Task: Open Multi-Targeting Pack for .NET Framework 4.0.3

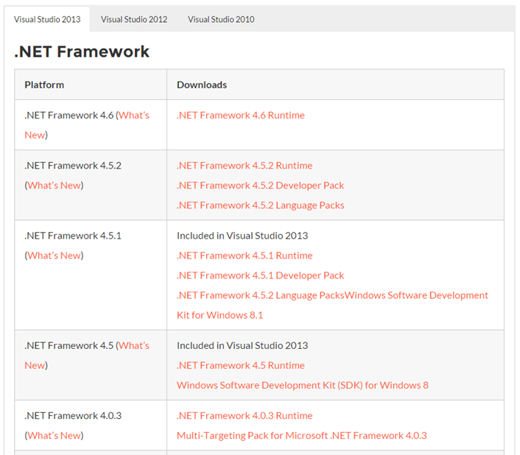Action: click(x=302, y=435)
